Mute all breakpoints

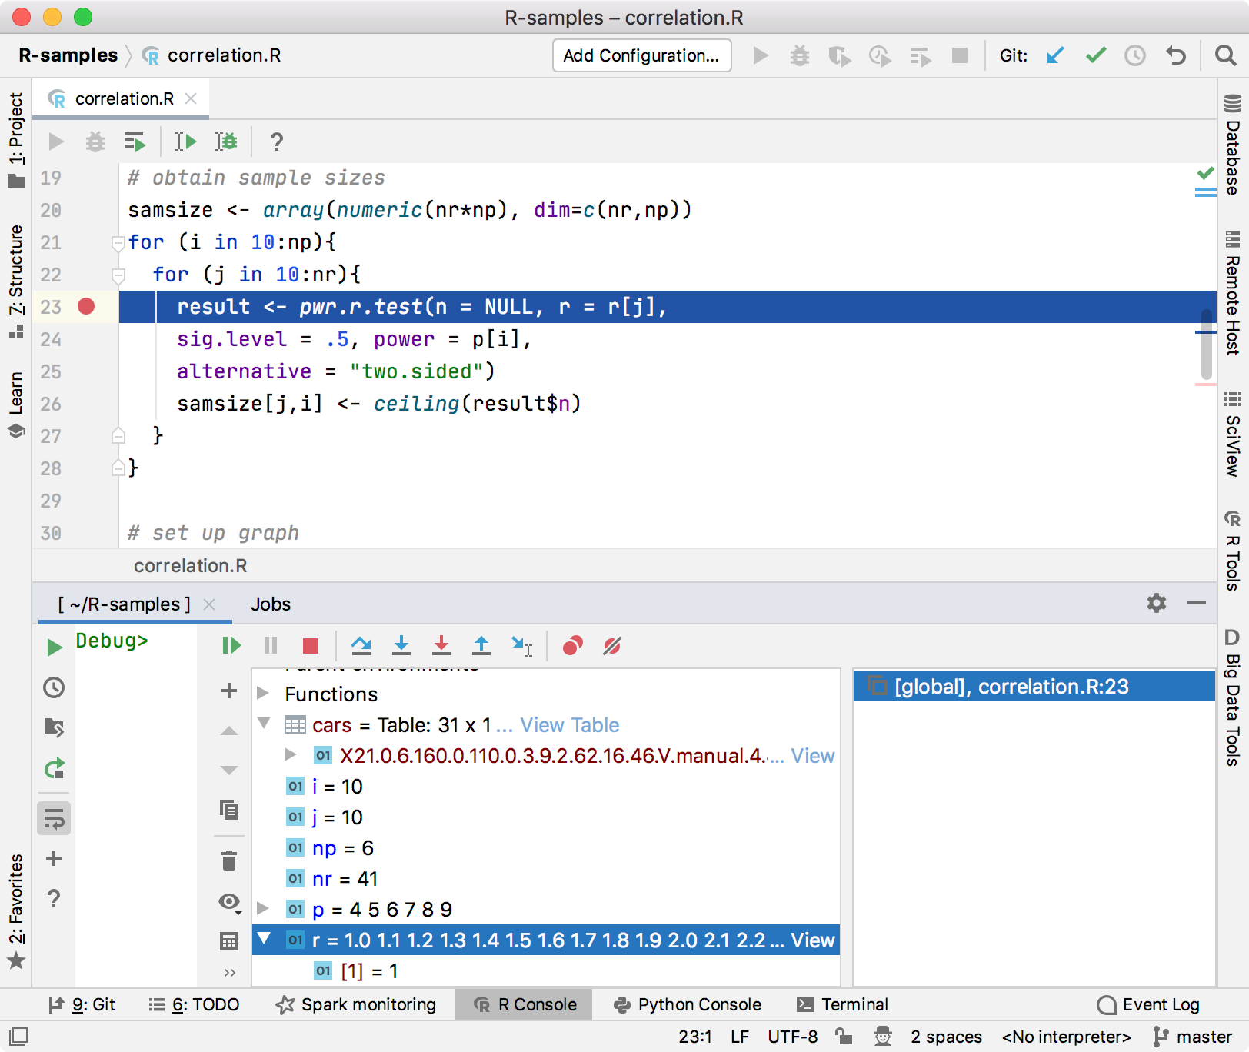[611, 646]
